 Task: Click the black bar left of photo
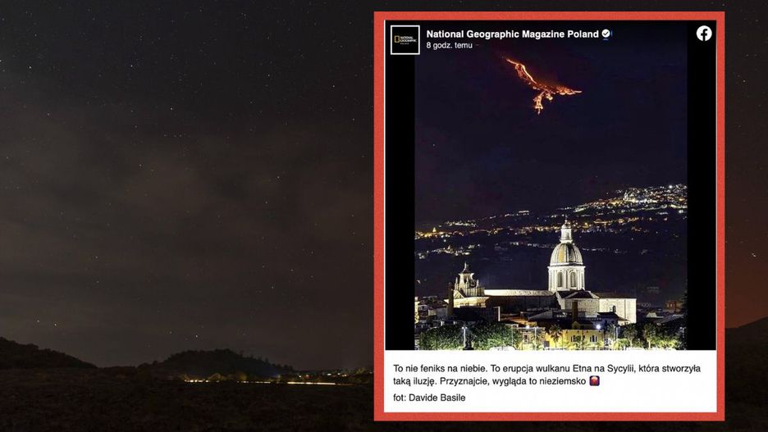[400, 206]
